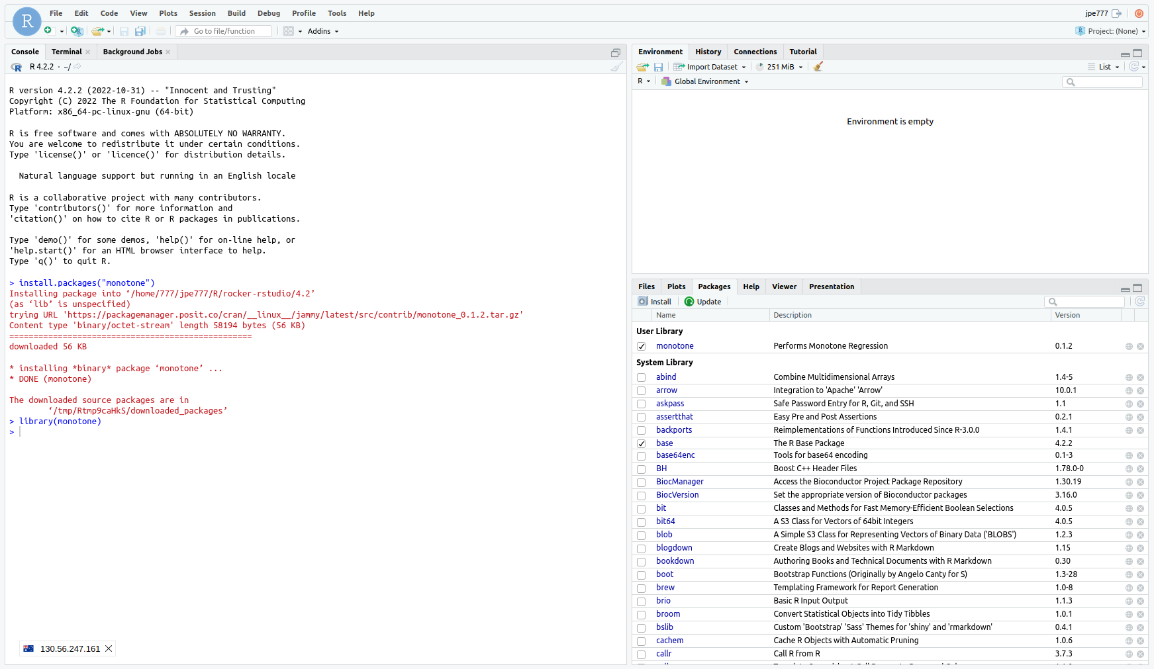Screen dimensions: 1154x669
Task: Check the askpass package checkbox
Action: point(641,404)
